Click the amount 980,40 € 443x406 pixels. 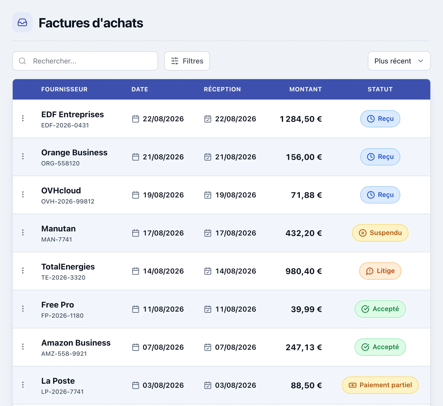(304, 271)
